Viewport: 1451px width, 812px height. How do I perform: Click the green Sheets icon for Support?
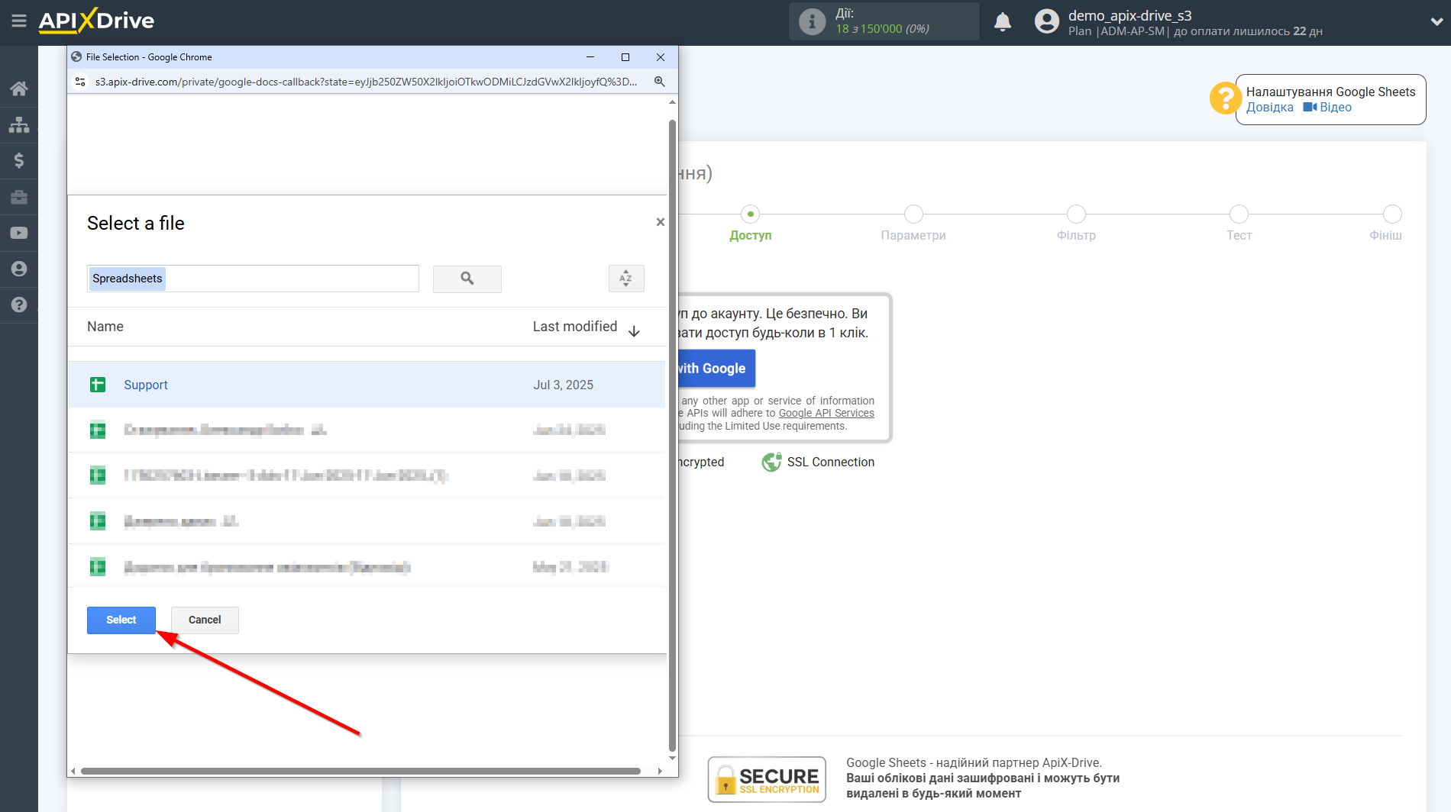point(98,385)
